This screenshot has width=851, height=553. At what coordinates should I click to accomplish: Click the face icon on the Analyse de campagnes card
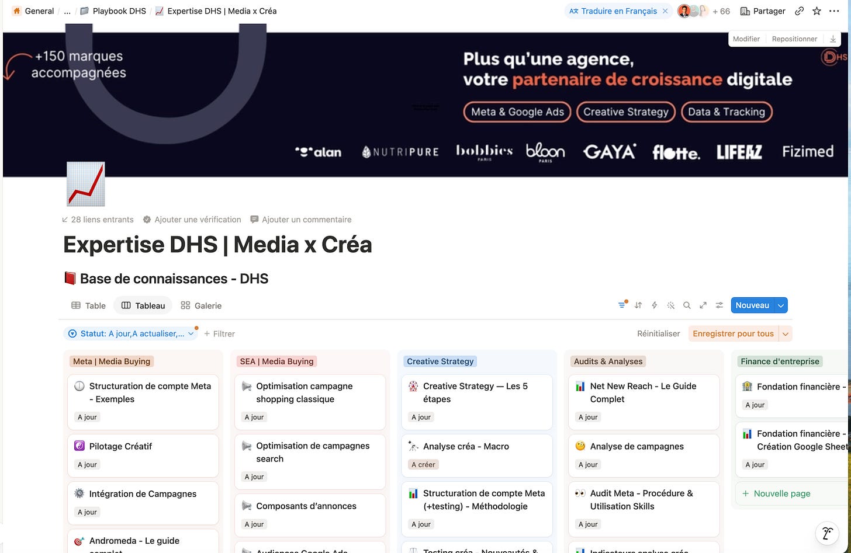[x=580, y=446]
